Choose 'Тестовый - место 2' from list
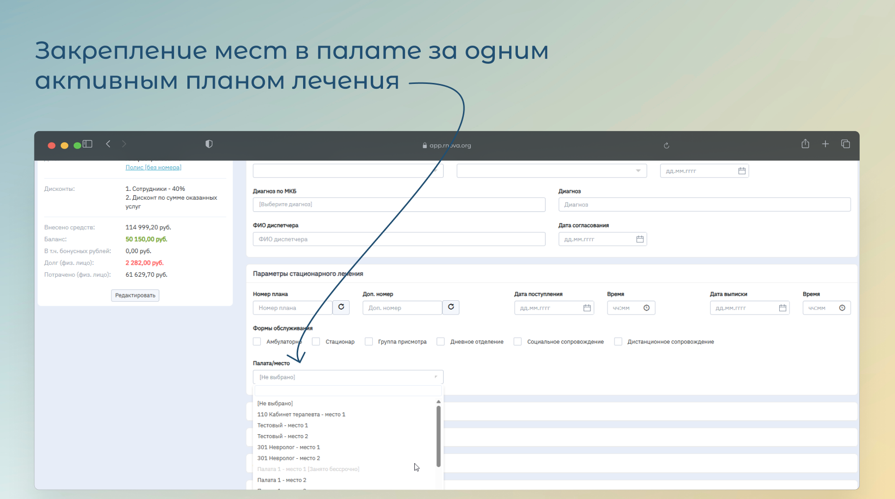Image resolution: width=895 pixels, height=499 pixels. [x=282, y=436]
